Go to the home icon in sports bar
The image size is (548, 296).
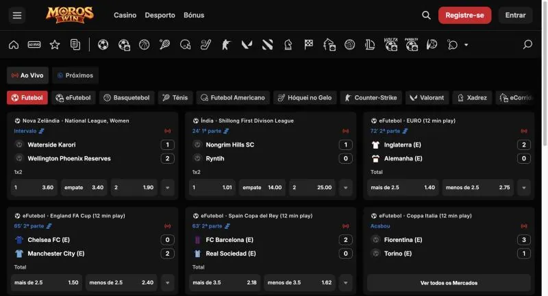point(14,45)
